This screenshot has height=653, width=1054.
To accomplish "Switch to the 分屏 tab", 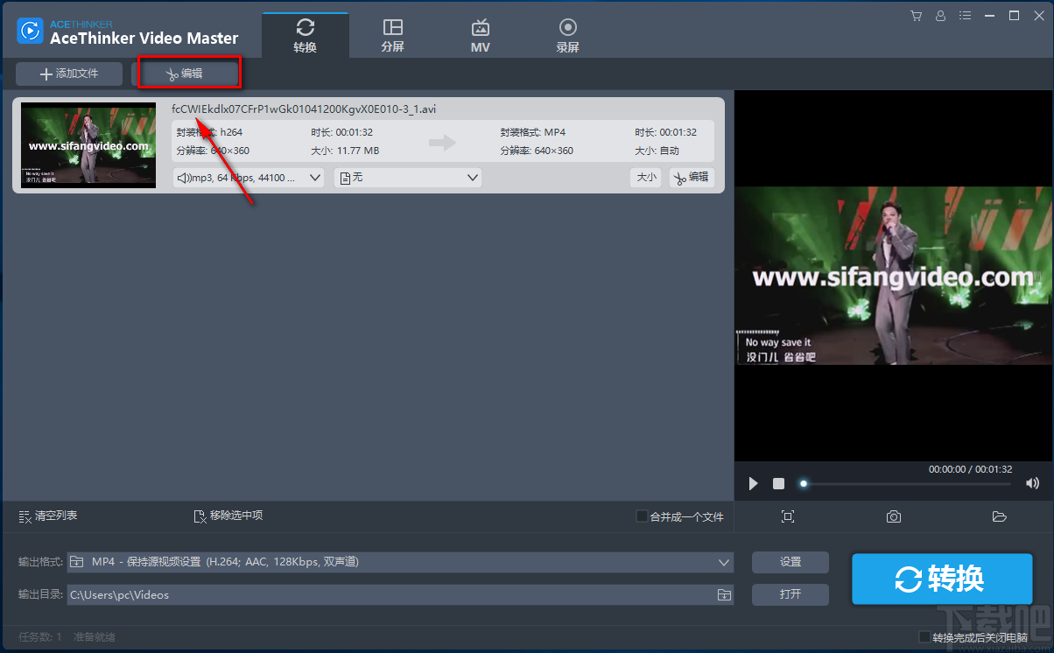I will point(392,34).
